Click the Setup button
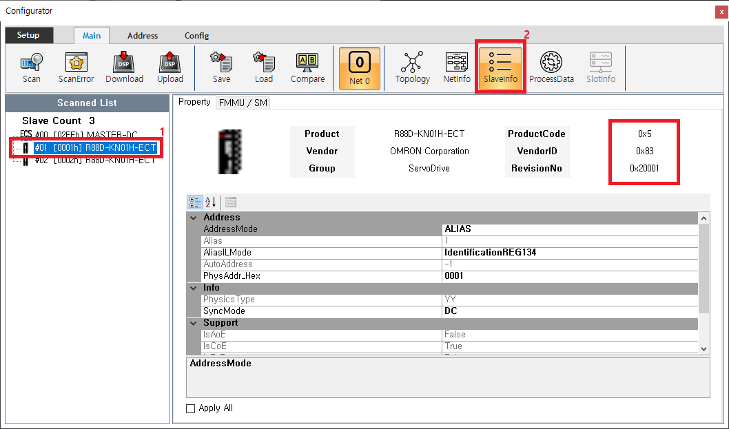729x429 pixels. pos(28,35)
